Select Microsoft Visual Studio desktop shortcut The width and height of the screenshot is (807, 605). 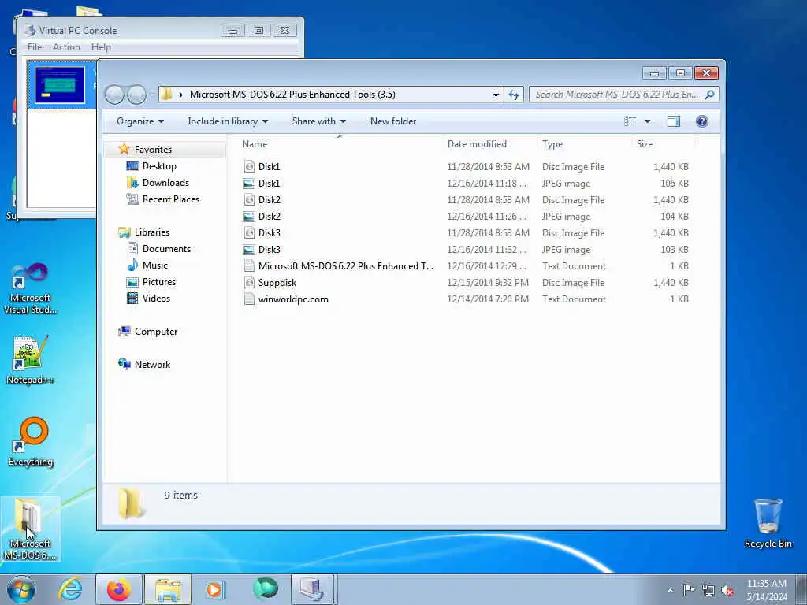pos(30,288)
